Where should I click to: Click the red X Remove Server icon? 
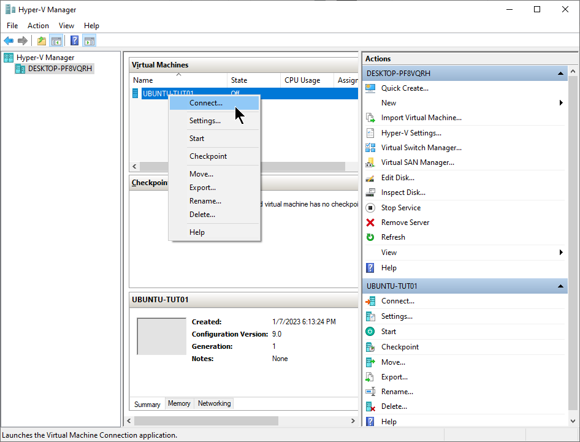click(370, 223)
